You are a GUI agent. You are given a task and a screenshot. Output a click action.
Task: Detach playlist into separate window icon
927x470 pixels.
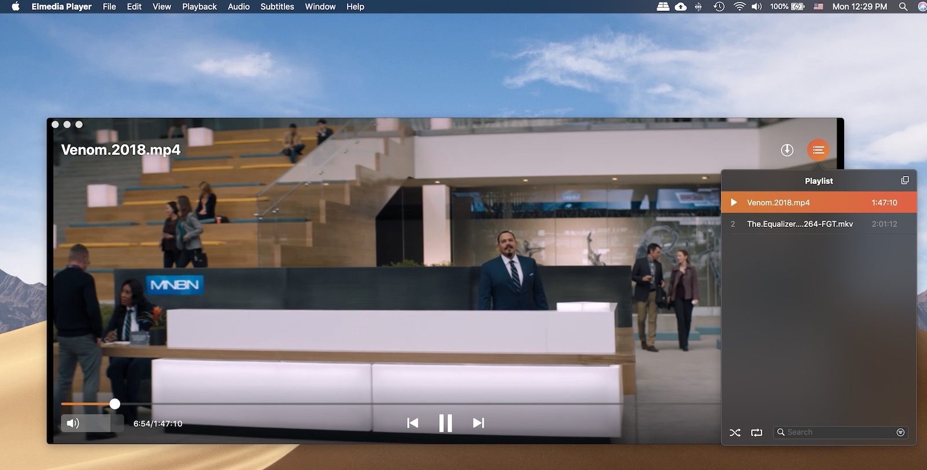click(x=905, y=180)
